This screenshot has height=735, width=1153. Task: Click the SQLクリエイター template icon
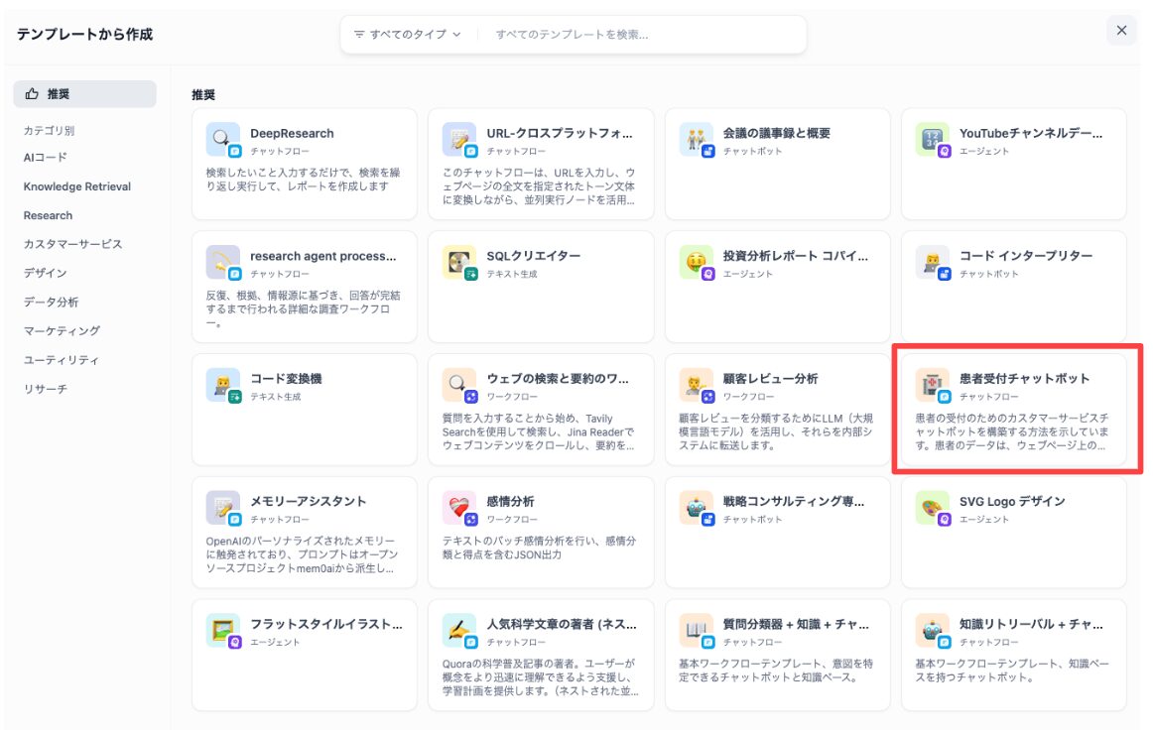[457, 262]
